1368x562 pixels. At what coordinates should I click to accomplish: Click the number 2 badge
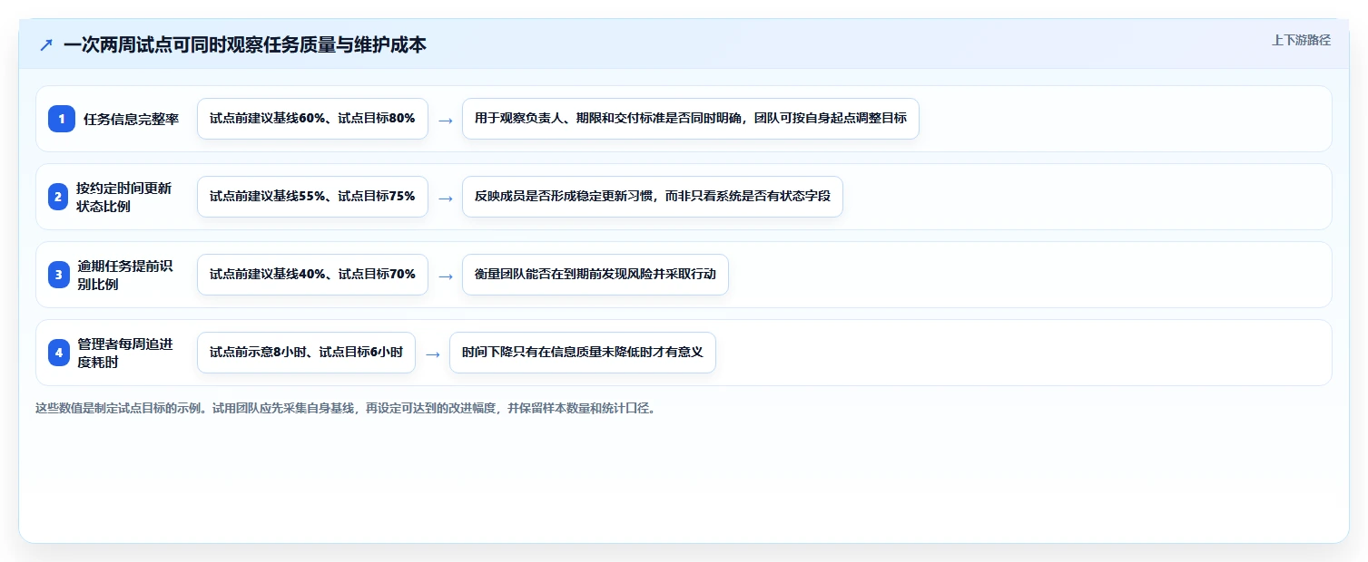point(58,197)
